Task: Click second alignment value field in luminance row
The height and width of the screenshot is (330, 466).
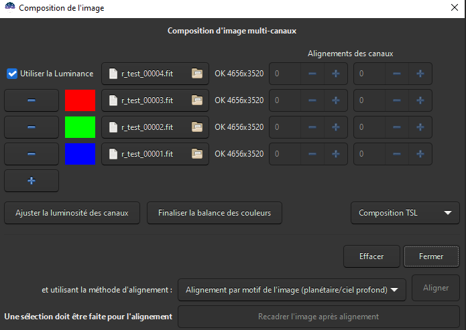Action: click(x=369, y=74)
